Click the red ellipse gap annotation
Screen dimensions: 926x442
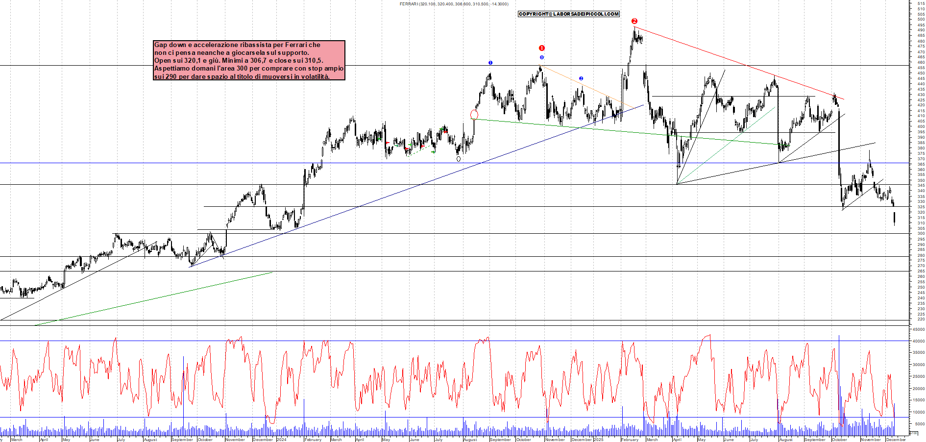474,115
